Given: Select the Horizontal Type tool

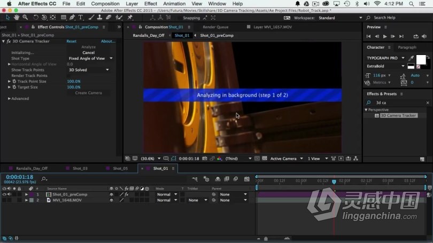Looking at the screenshot, I should coord(81,18).
